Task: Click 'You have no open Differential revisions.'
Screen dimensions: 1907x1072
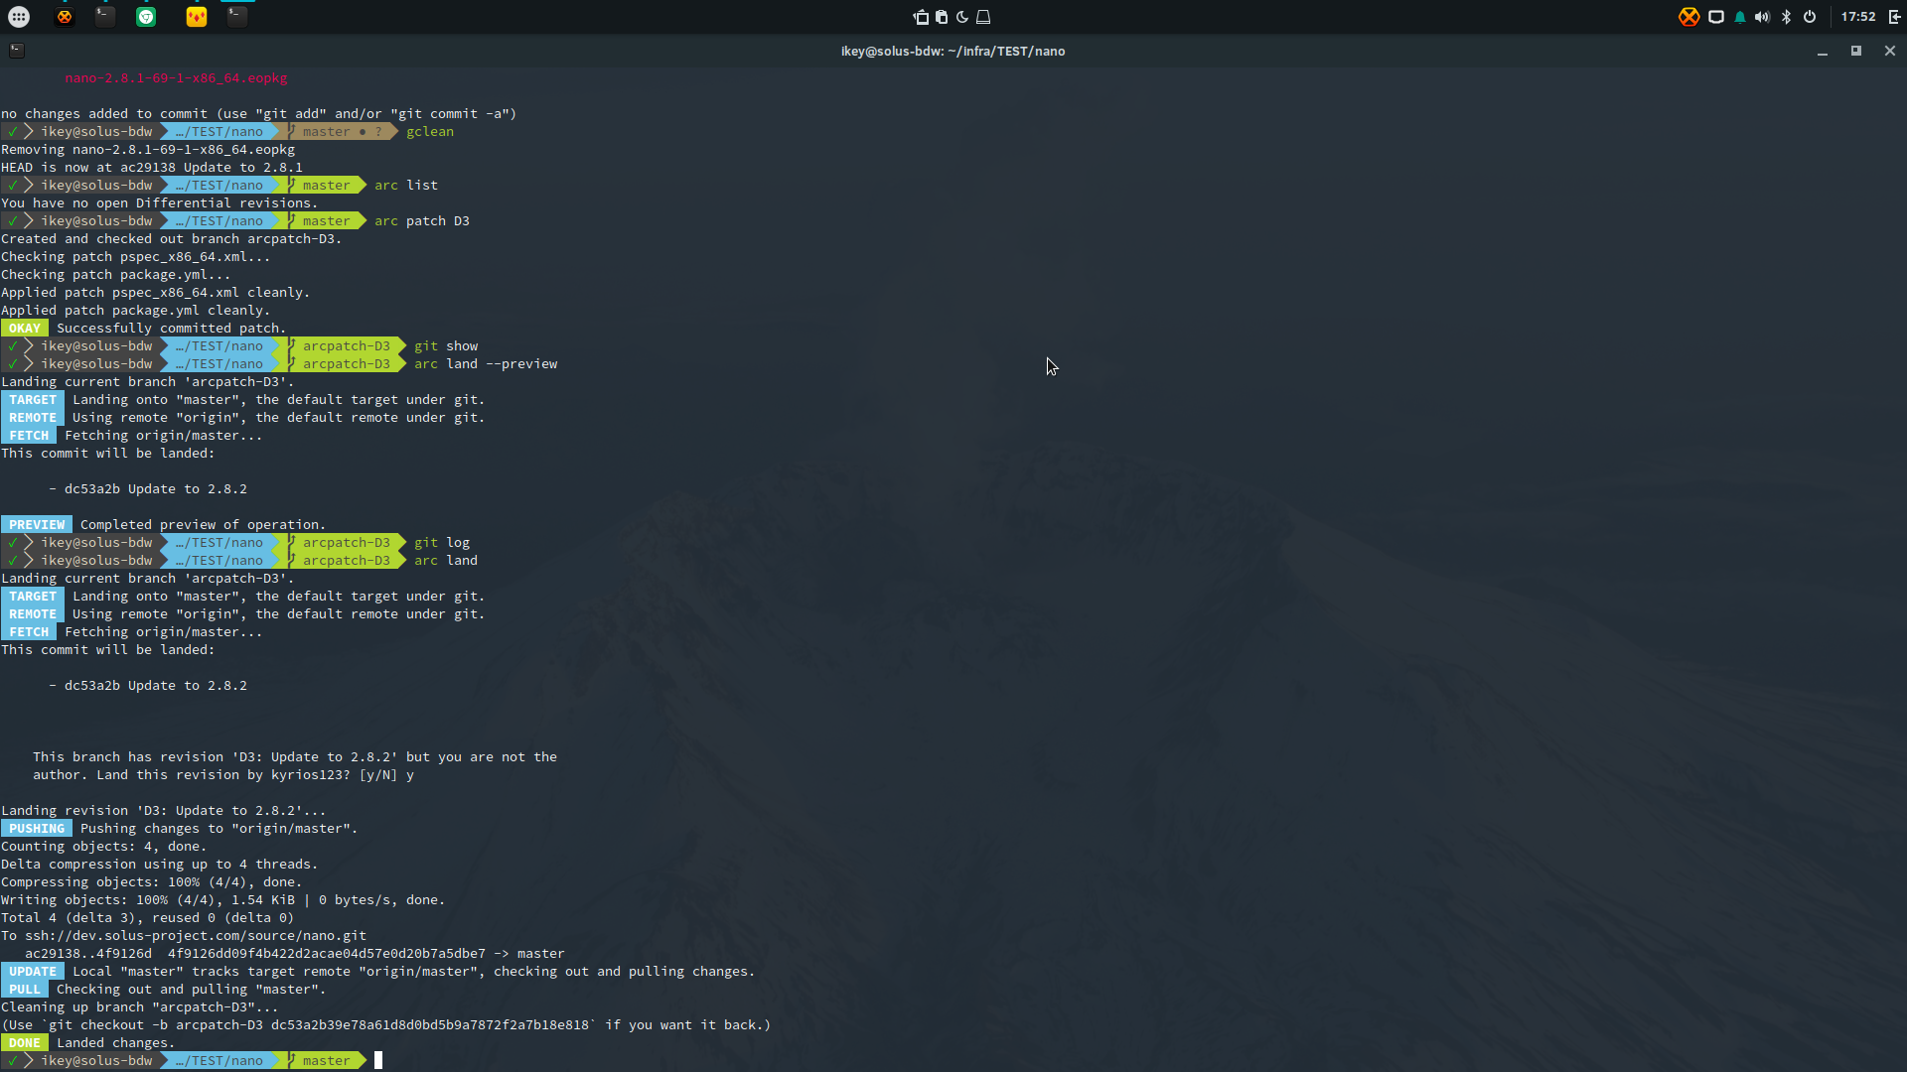Action: (x=160, y=203)
